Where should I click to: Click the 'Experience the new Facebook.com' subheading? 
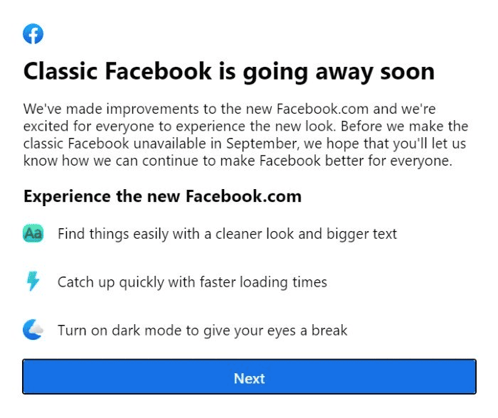[x=162, y=195]
